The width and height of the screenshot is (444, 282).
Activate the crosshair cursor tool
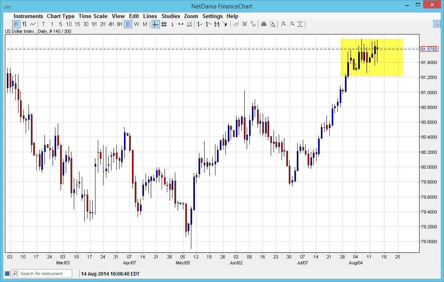155,24
